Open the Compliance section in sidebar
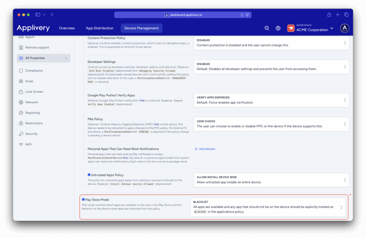 tap(34, 71)
